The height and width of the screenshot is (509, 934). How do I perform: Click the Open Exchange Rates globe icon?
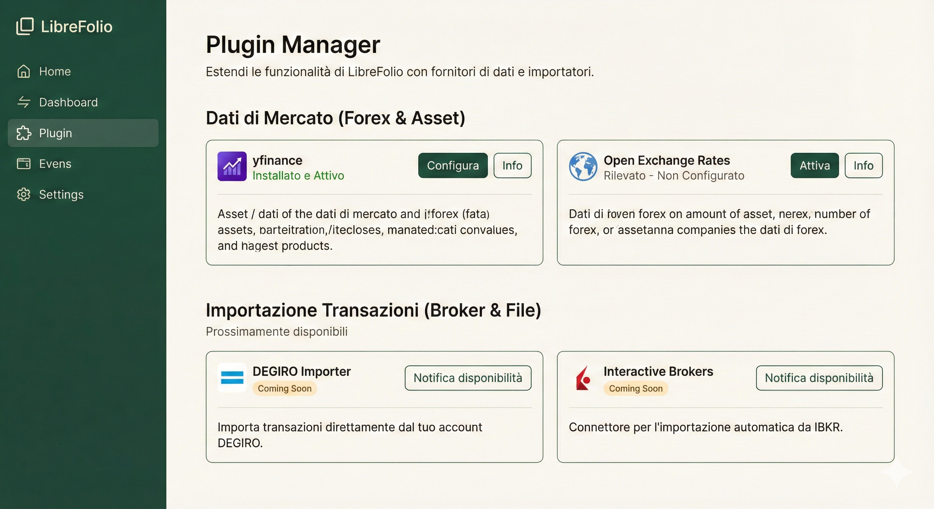click(583, 167)
